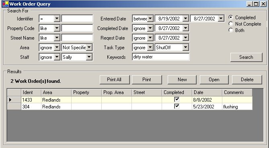Sort by the Prop. Area column header
The width and height of the screenshot is (269, 148).
click(117, 92)
